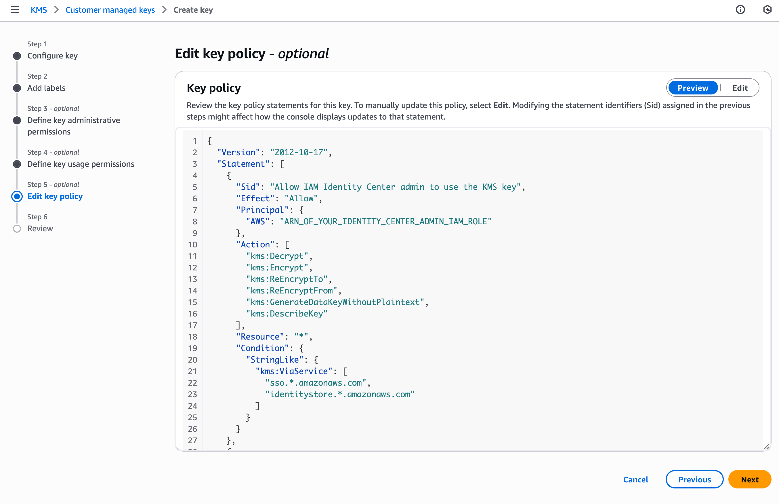This screenshot has height=504, width=779.
Task: Click the Review step empty circle
Action: pos(17,229)
